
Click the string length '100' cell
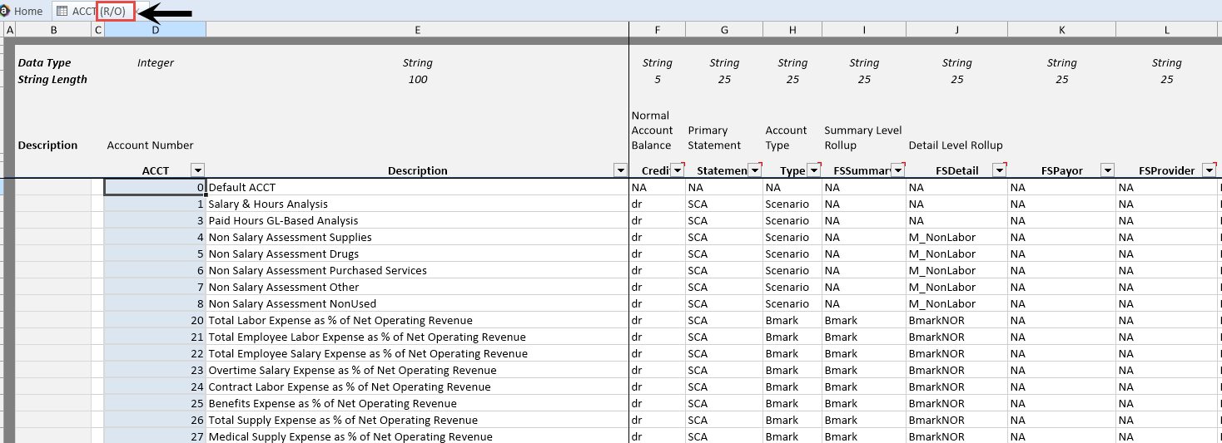(x=418, y=80)
